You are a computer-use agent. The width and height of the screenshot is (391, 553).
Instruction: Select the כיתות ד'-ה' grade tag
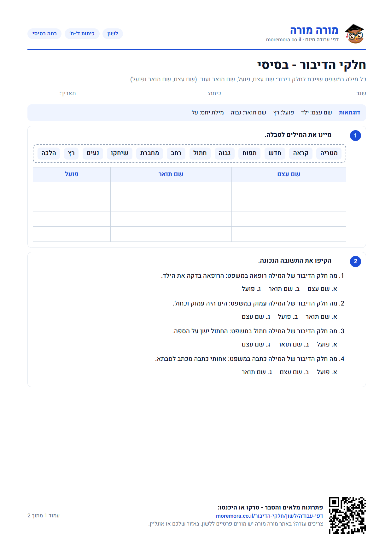pos(82,34)
